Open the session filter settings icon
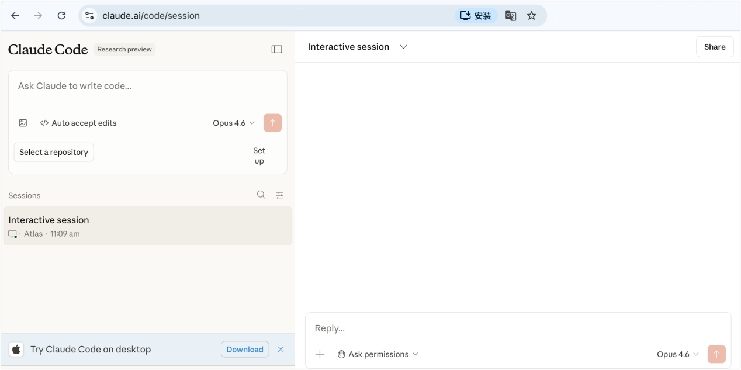 (279, 195)
